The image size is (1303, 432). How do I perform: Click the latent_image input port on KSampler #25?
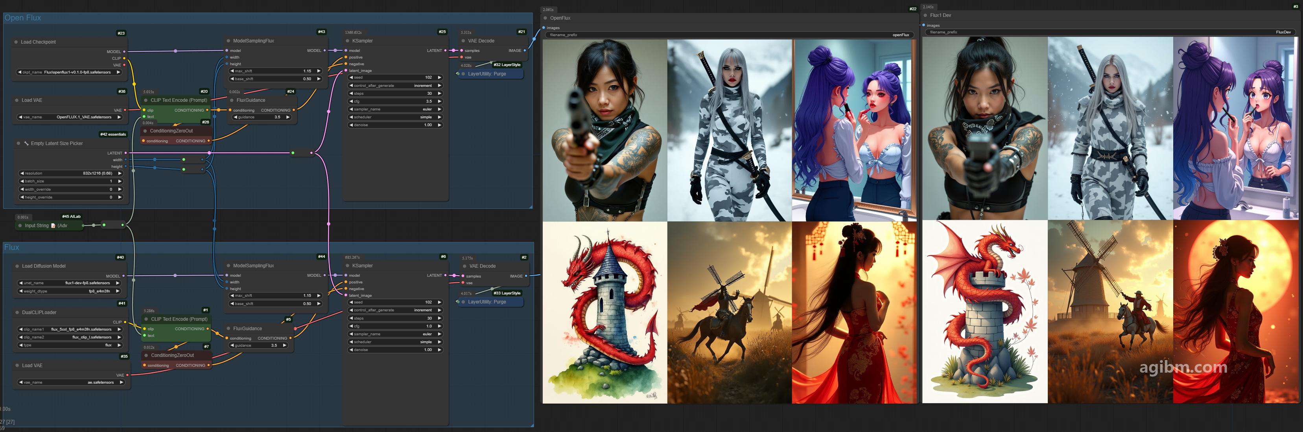click(346, 71)
